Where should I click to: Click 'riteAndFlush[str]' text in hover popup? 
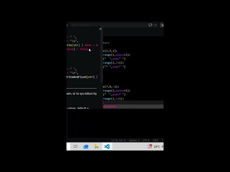[80, 77]
